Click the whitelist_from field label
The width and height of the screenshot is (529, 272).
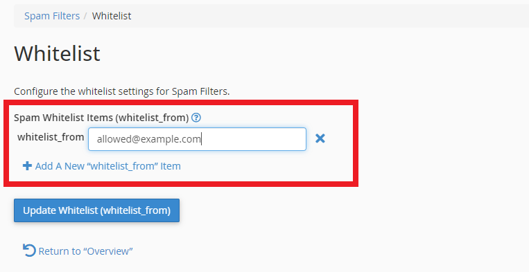51,137
